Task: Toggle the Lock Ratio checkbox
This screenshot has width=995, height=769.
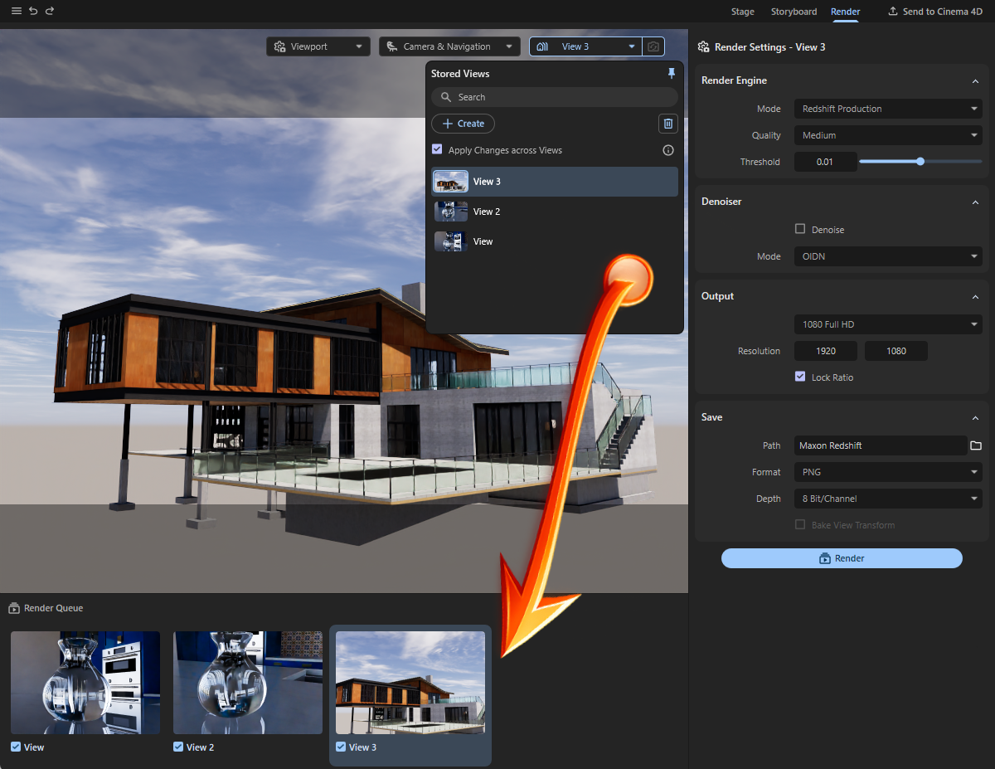Action: 800,377
